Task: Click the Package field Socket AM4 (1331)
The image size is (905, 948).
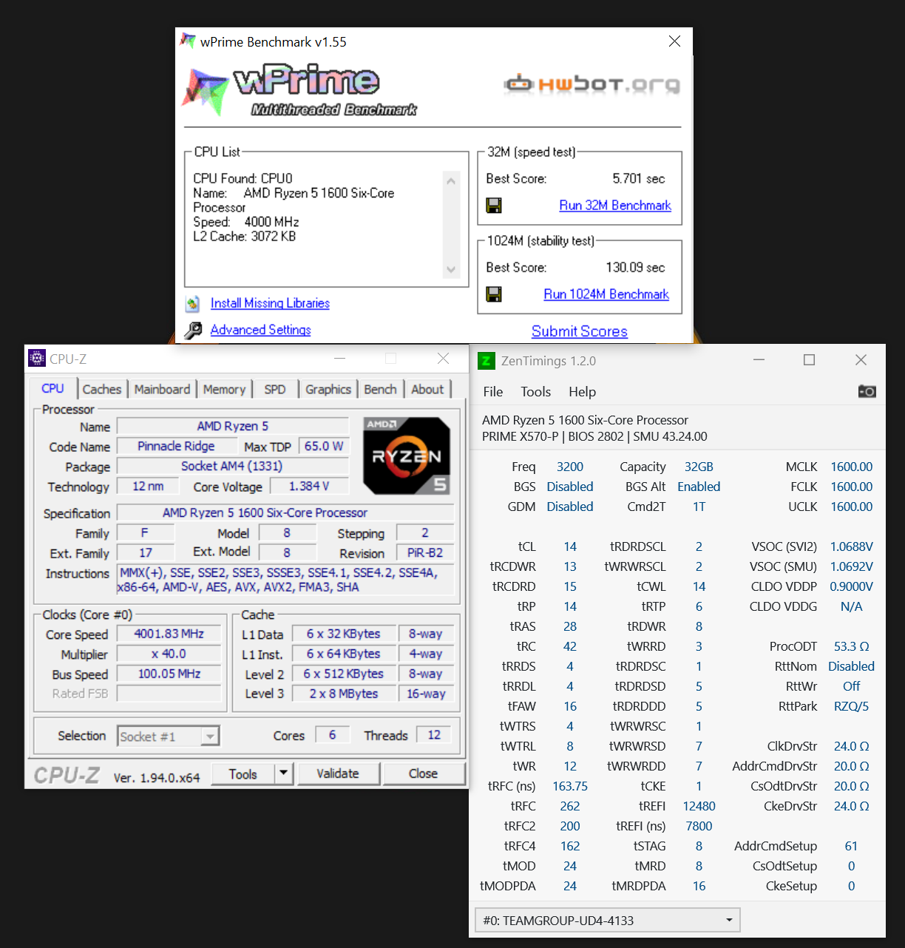Action: point(233,466)
